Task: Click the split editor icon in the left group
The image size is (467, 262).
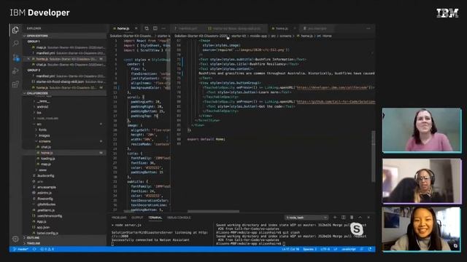Action: (x=155, y=28)
